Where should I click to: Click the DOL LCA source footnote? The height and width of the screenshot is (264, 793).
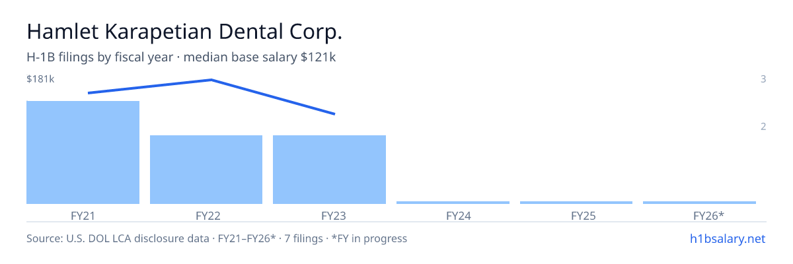[x=217, y=238]
